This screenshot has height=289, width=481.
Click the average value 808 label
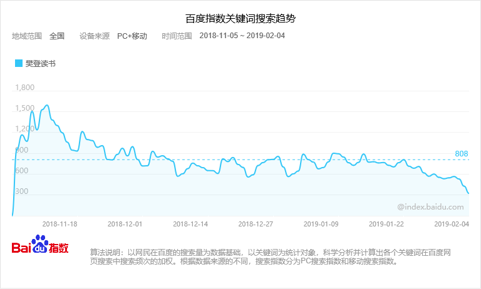(x=462, y=154)
